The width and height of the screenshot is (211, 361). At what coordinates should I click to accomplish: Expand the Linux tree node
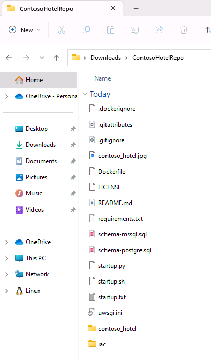(x=7, y=291)
